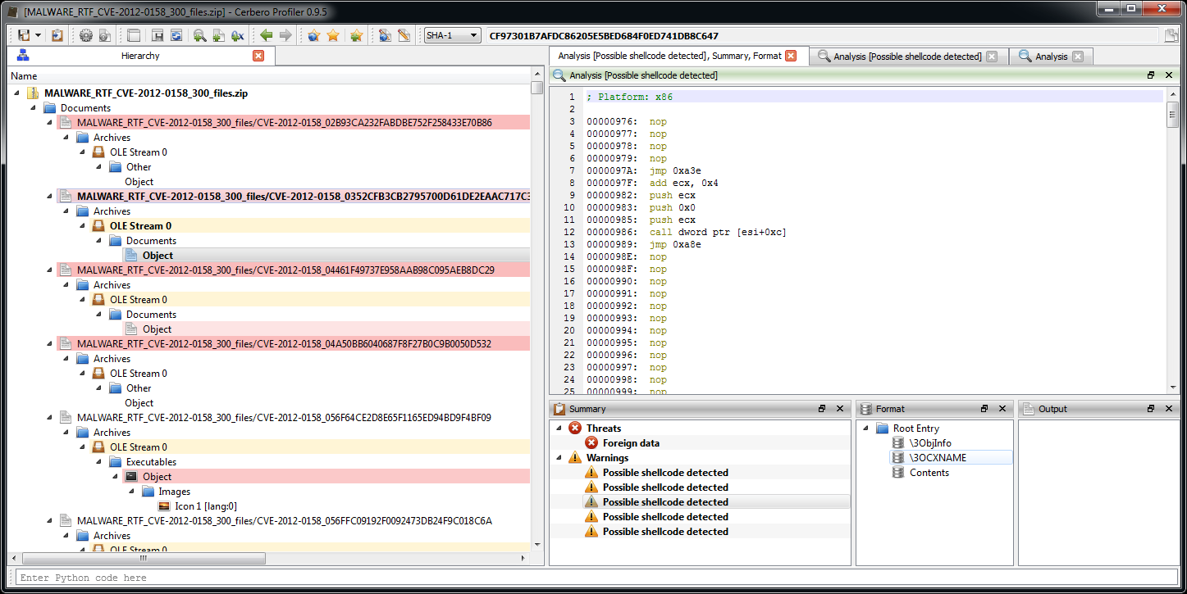Viewport: 1187px width, 594px height.
Task: Click the gear-with-document toolbar icon
Action: [x=104, y=35]
